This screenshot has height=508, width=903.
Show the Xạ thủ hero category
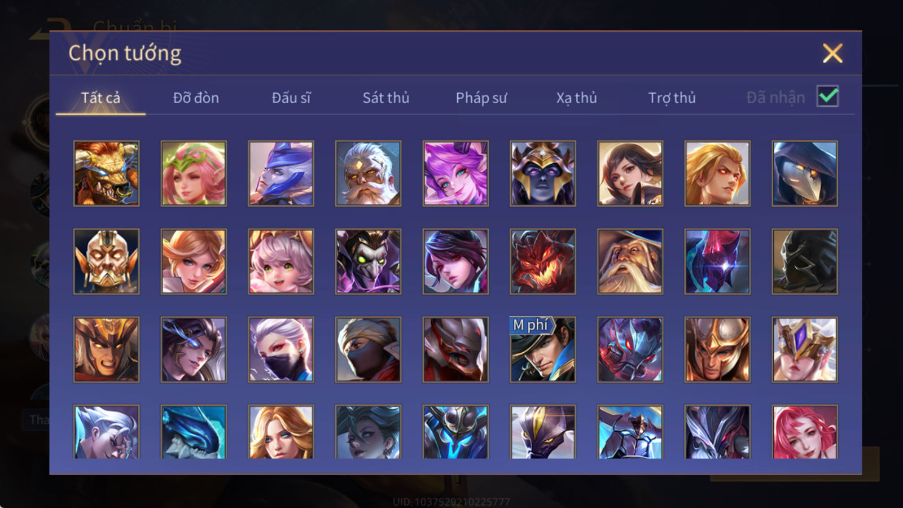click(x=576, y=98)
